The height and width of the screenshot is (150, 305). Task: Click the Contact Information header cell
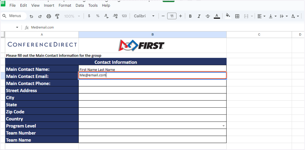pyautogui.click(x=116, y=62)
